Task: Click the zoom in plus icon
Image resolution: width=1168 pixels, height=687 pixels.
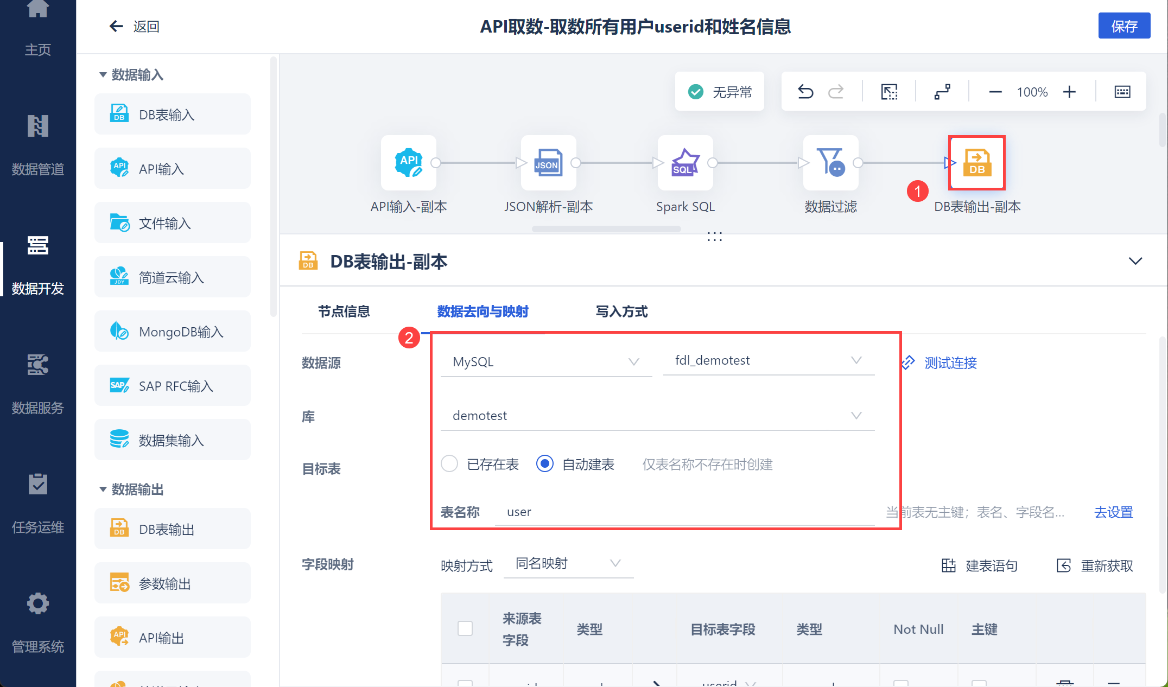Action: [1069, 92]
